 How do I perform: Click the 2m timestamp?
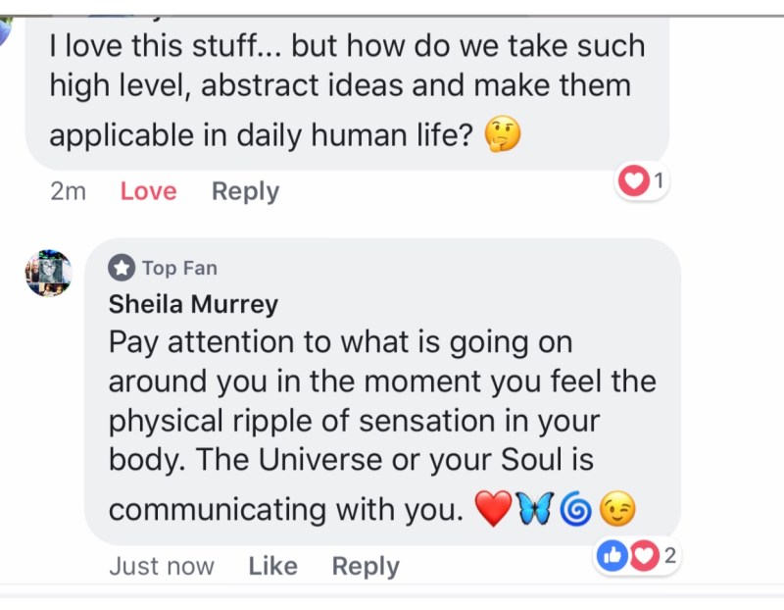point(68,191)
